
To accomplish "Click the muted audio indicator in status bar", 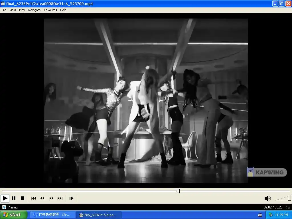I will pyautogui.click(x=287, y=207).
